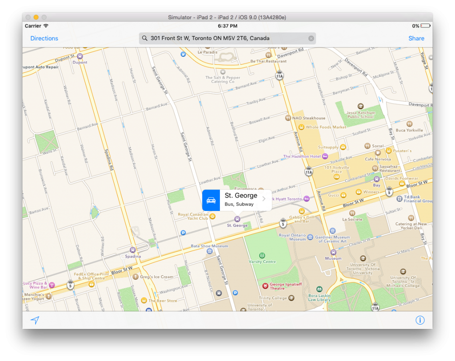
Task: Tap Trinity College pin
Action: (291, 298)
